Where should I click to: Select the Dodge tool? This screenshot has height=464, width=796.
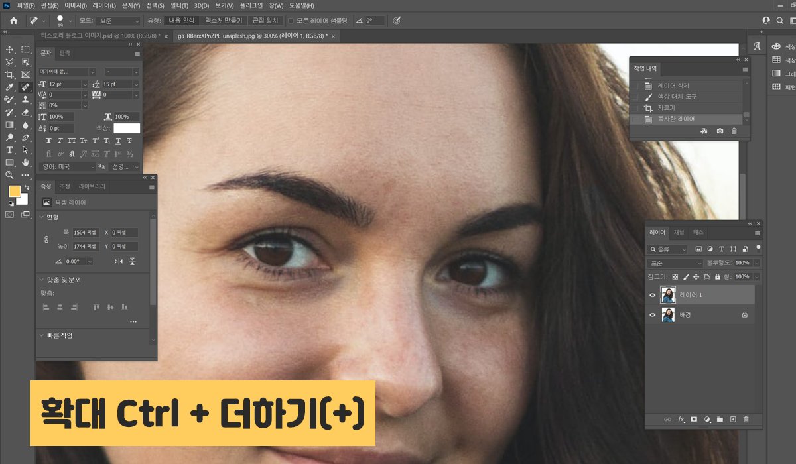[x=10, y=138]
